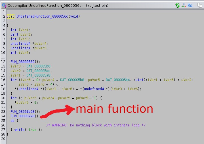This screenshot has height=144, width=204.
Task: Click the DAT_080005b0 data reference
Action: pos(38,66)
